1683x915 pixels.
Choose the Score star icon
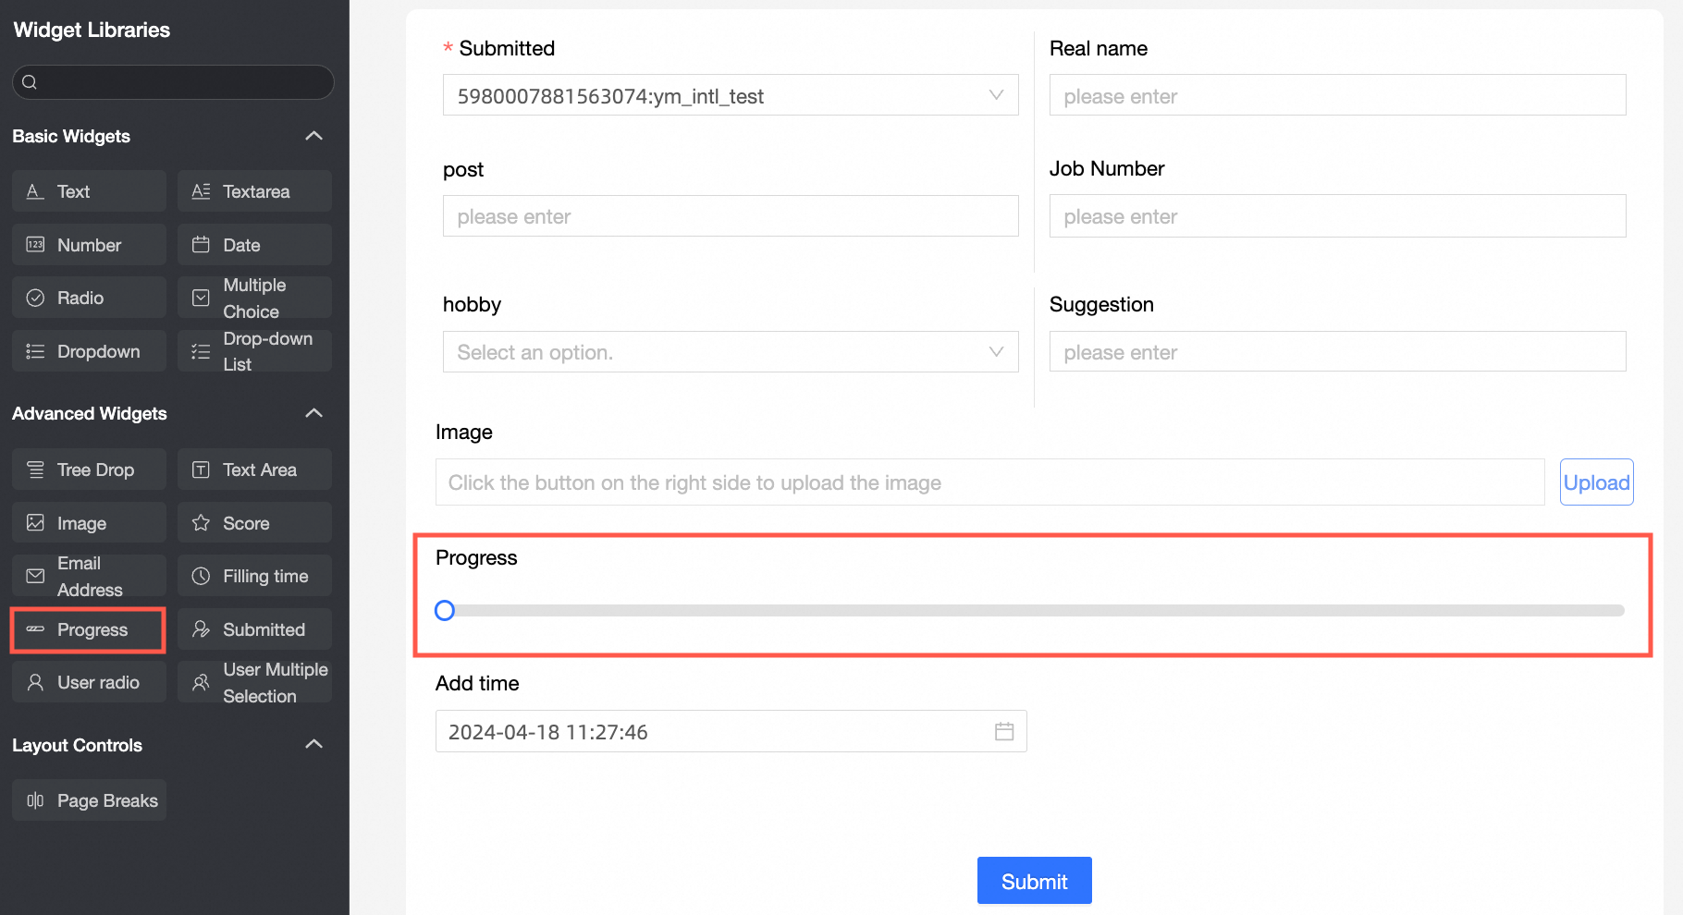[x=201, y=523]
